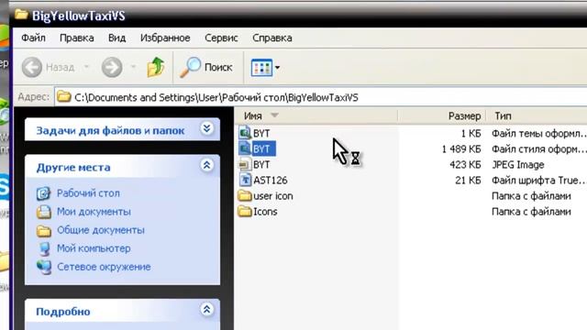Click the Back arrow icon
Image resolution: width=587 pixels, height=330 pixels.
coord(32,67)
